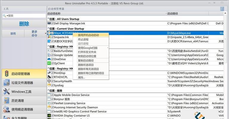This screenshot has height=119, width=229.
Task: Click the Snipaste.lnk entry icon
Action: point(49,37)
